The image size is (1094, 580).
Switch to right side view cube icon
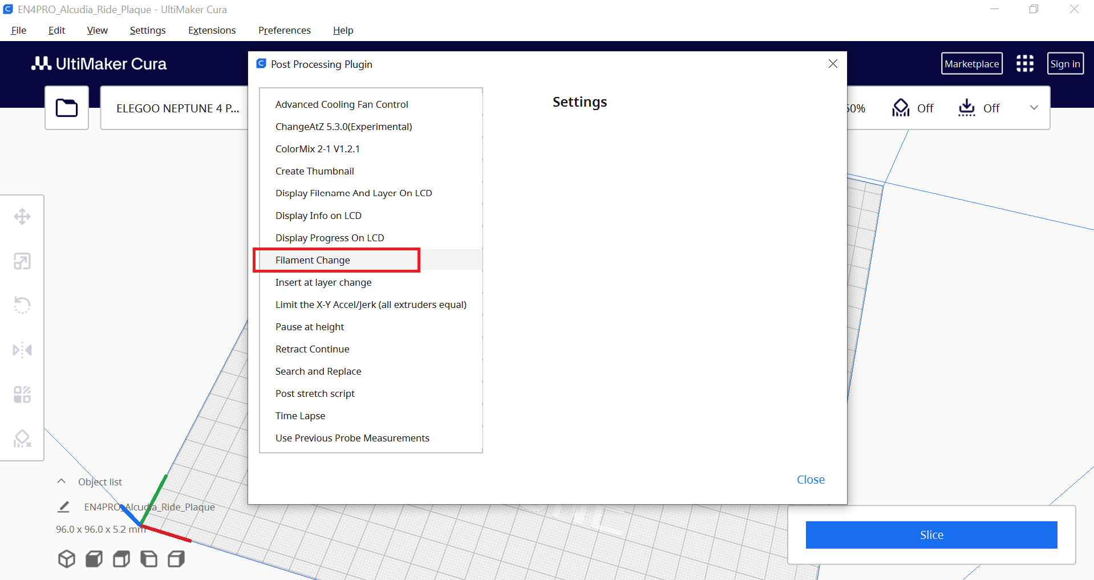coord(176,559)
